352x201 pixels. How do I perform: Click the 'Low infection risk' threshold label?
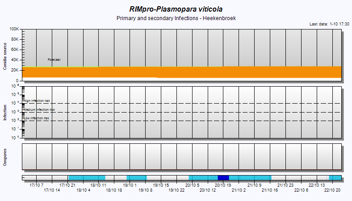pyautogui.click(x=36, y=118)
